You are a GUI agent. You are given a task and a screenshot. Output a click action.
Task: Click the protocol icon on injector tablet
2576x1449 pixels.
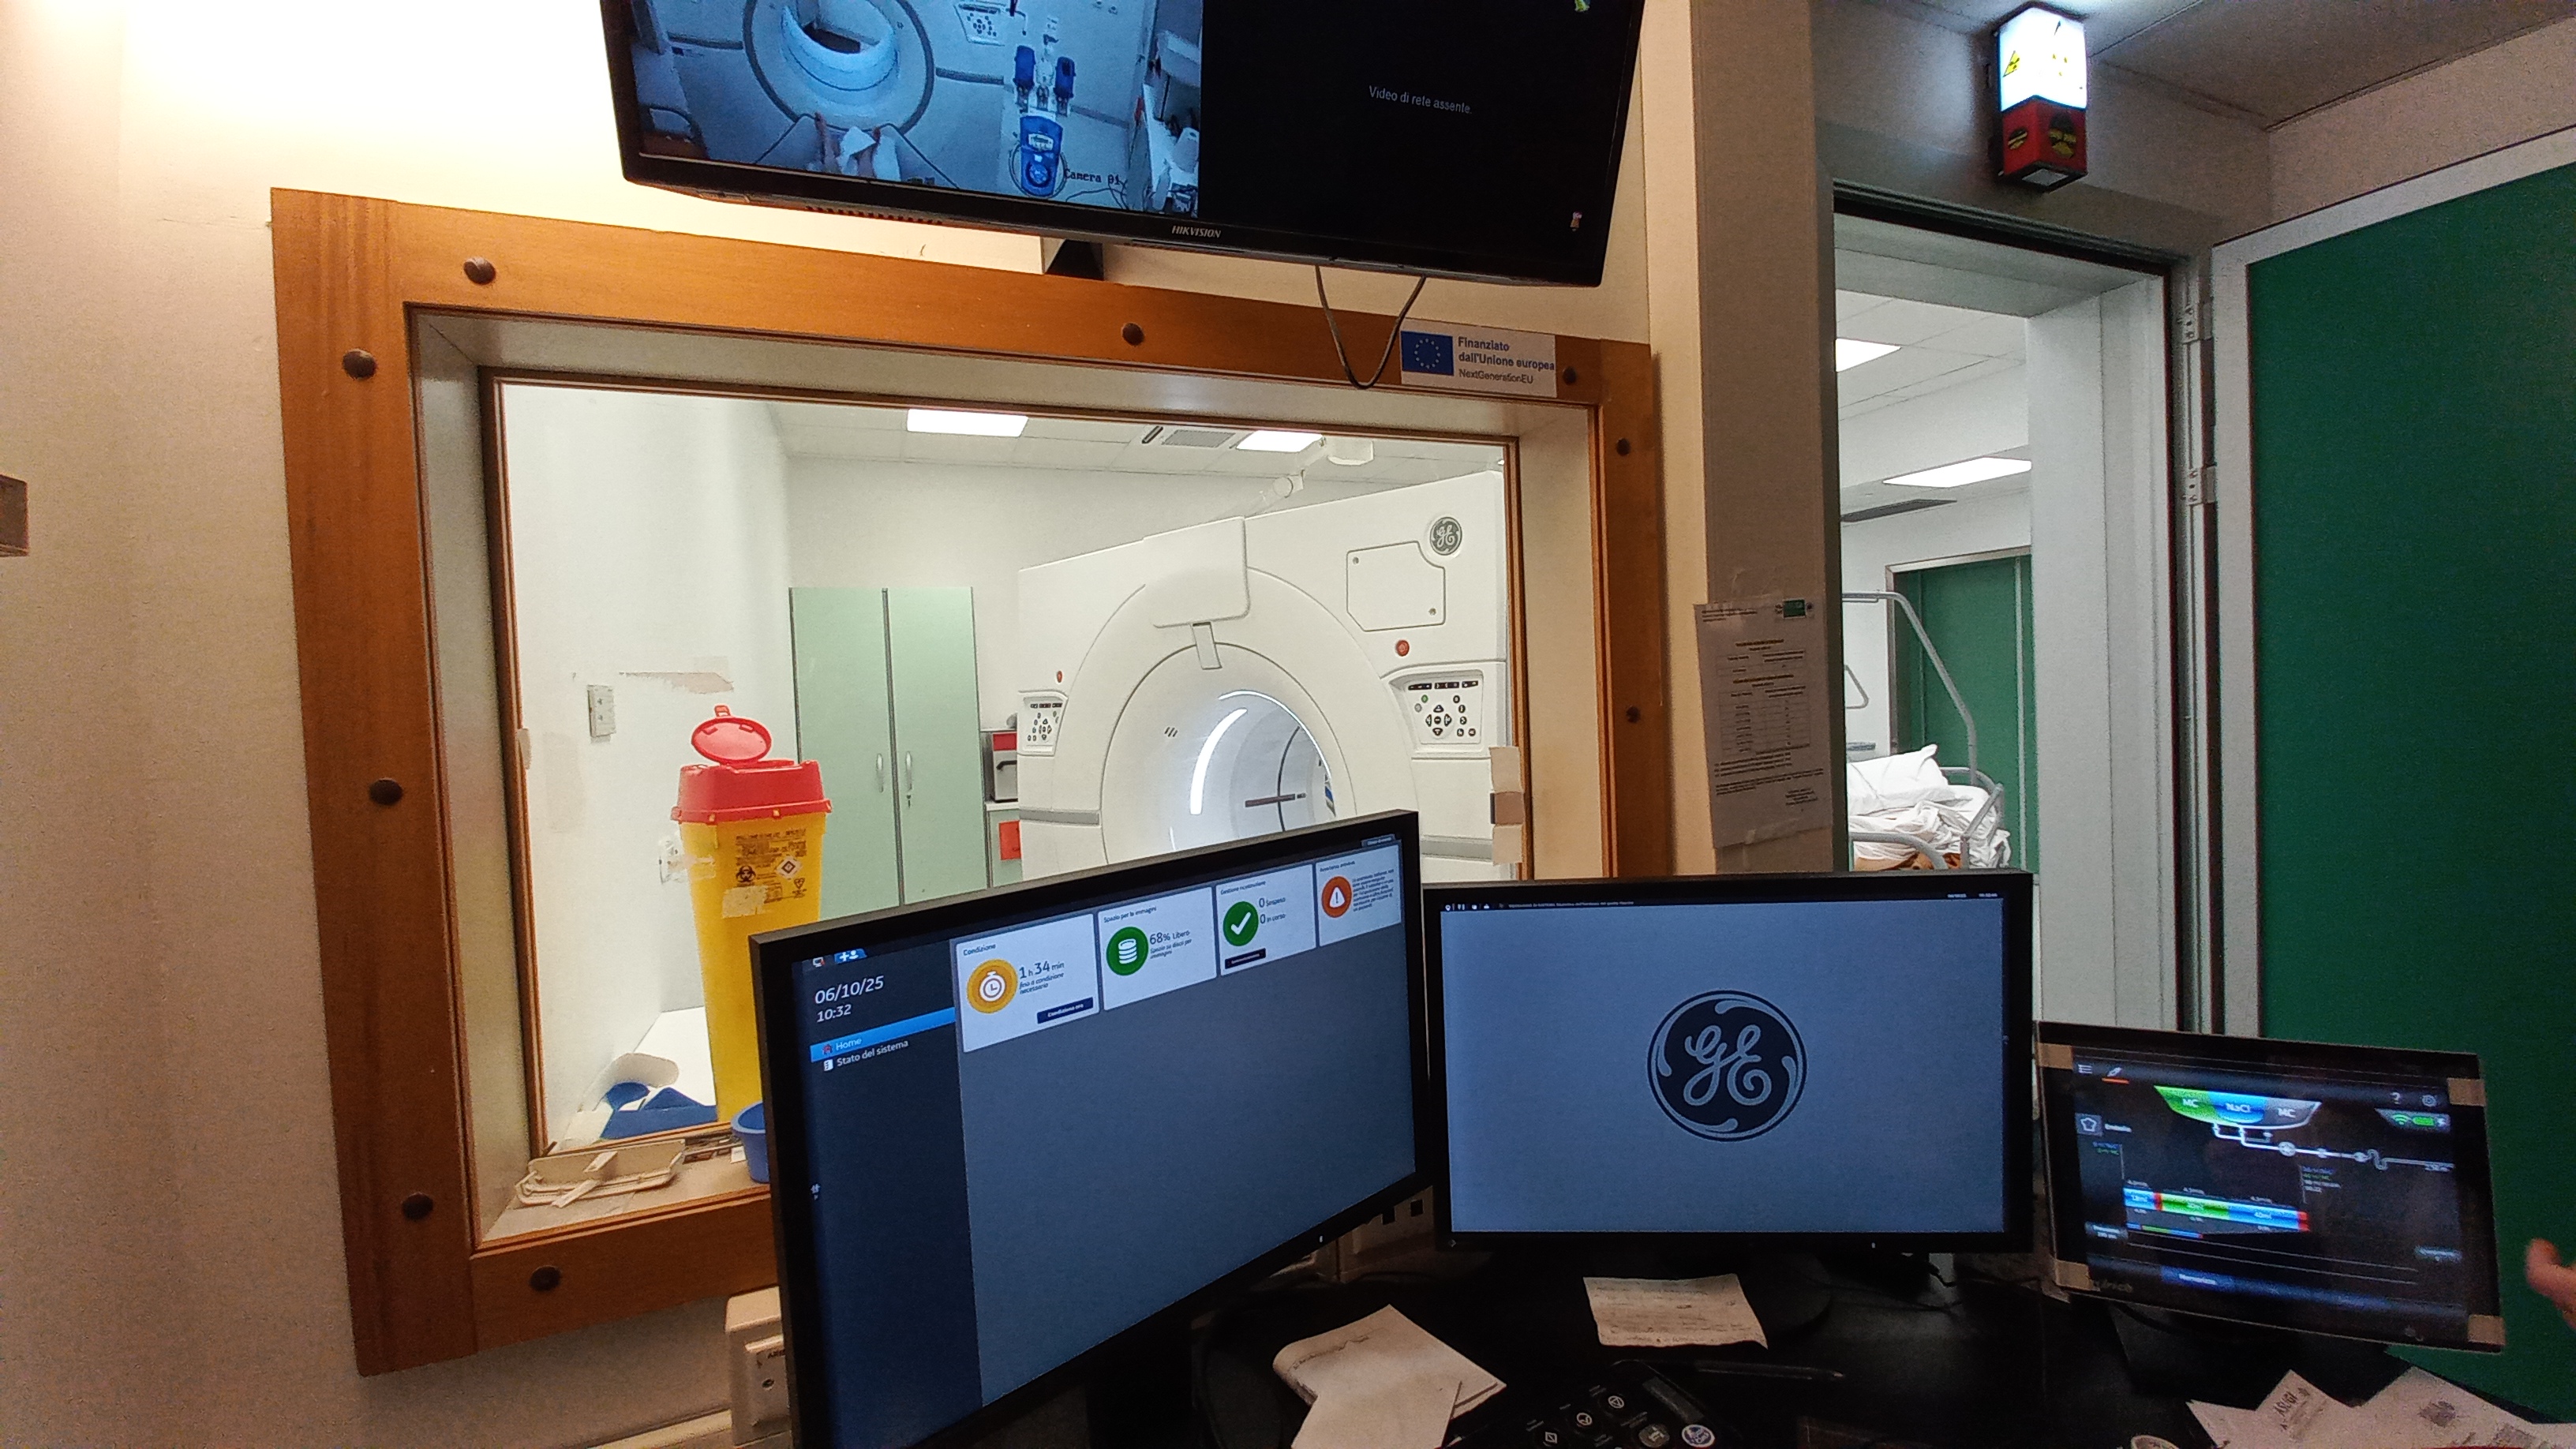tap(2089, 1125)
